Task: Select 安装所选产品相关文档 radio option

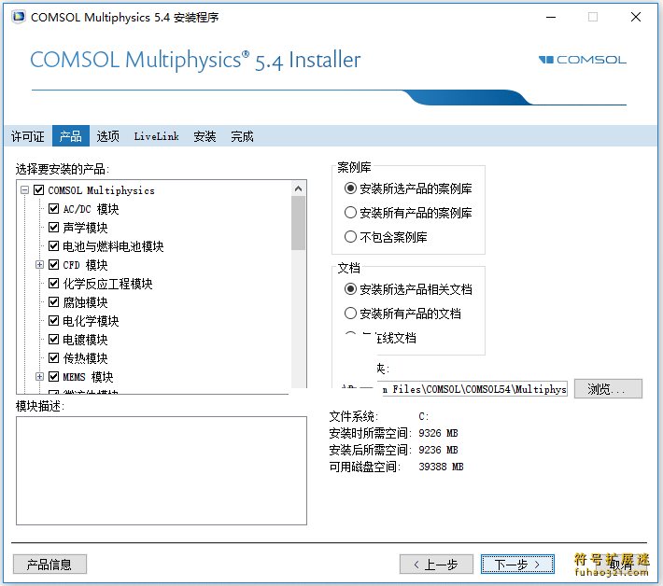Action: click(350, 289)
